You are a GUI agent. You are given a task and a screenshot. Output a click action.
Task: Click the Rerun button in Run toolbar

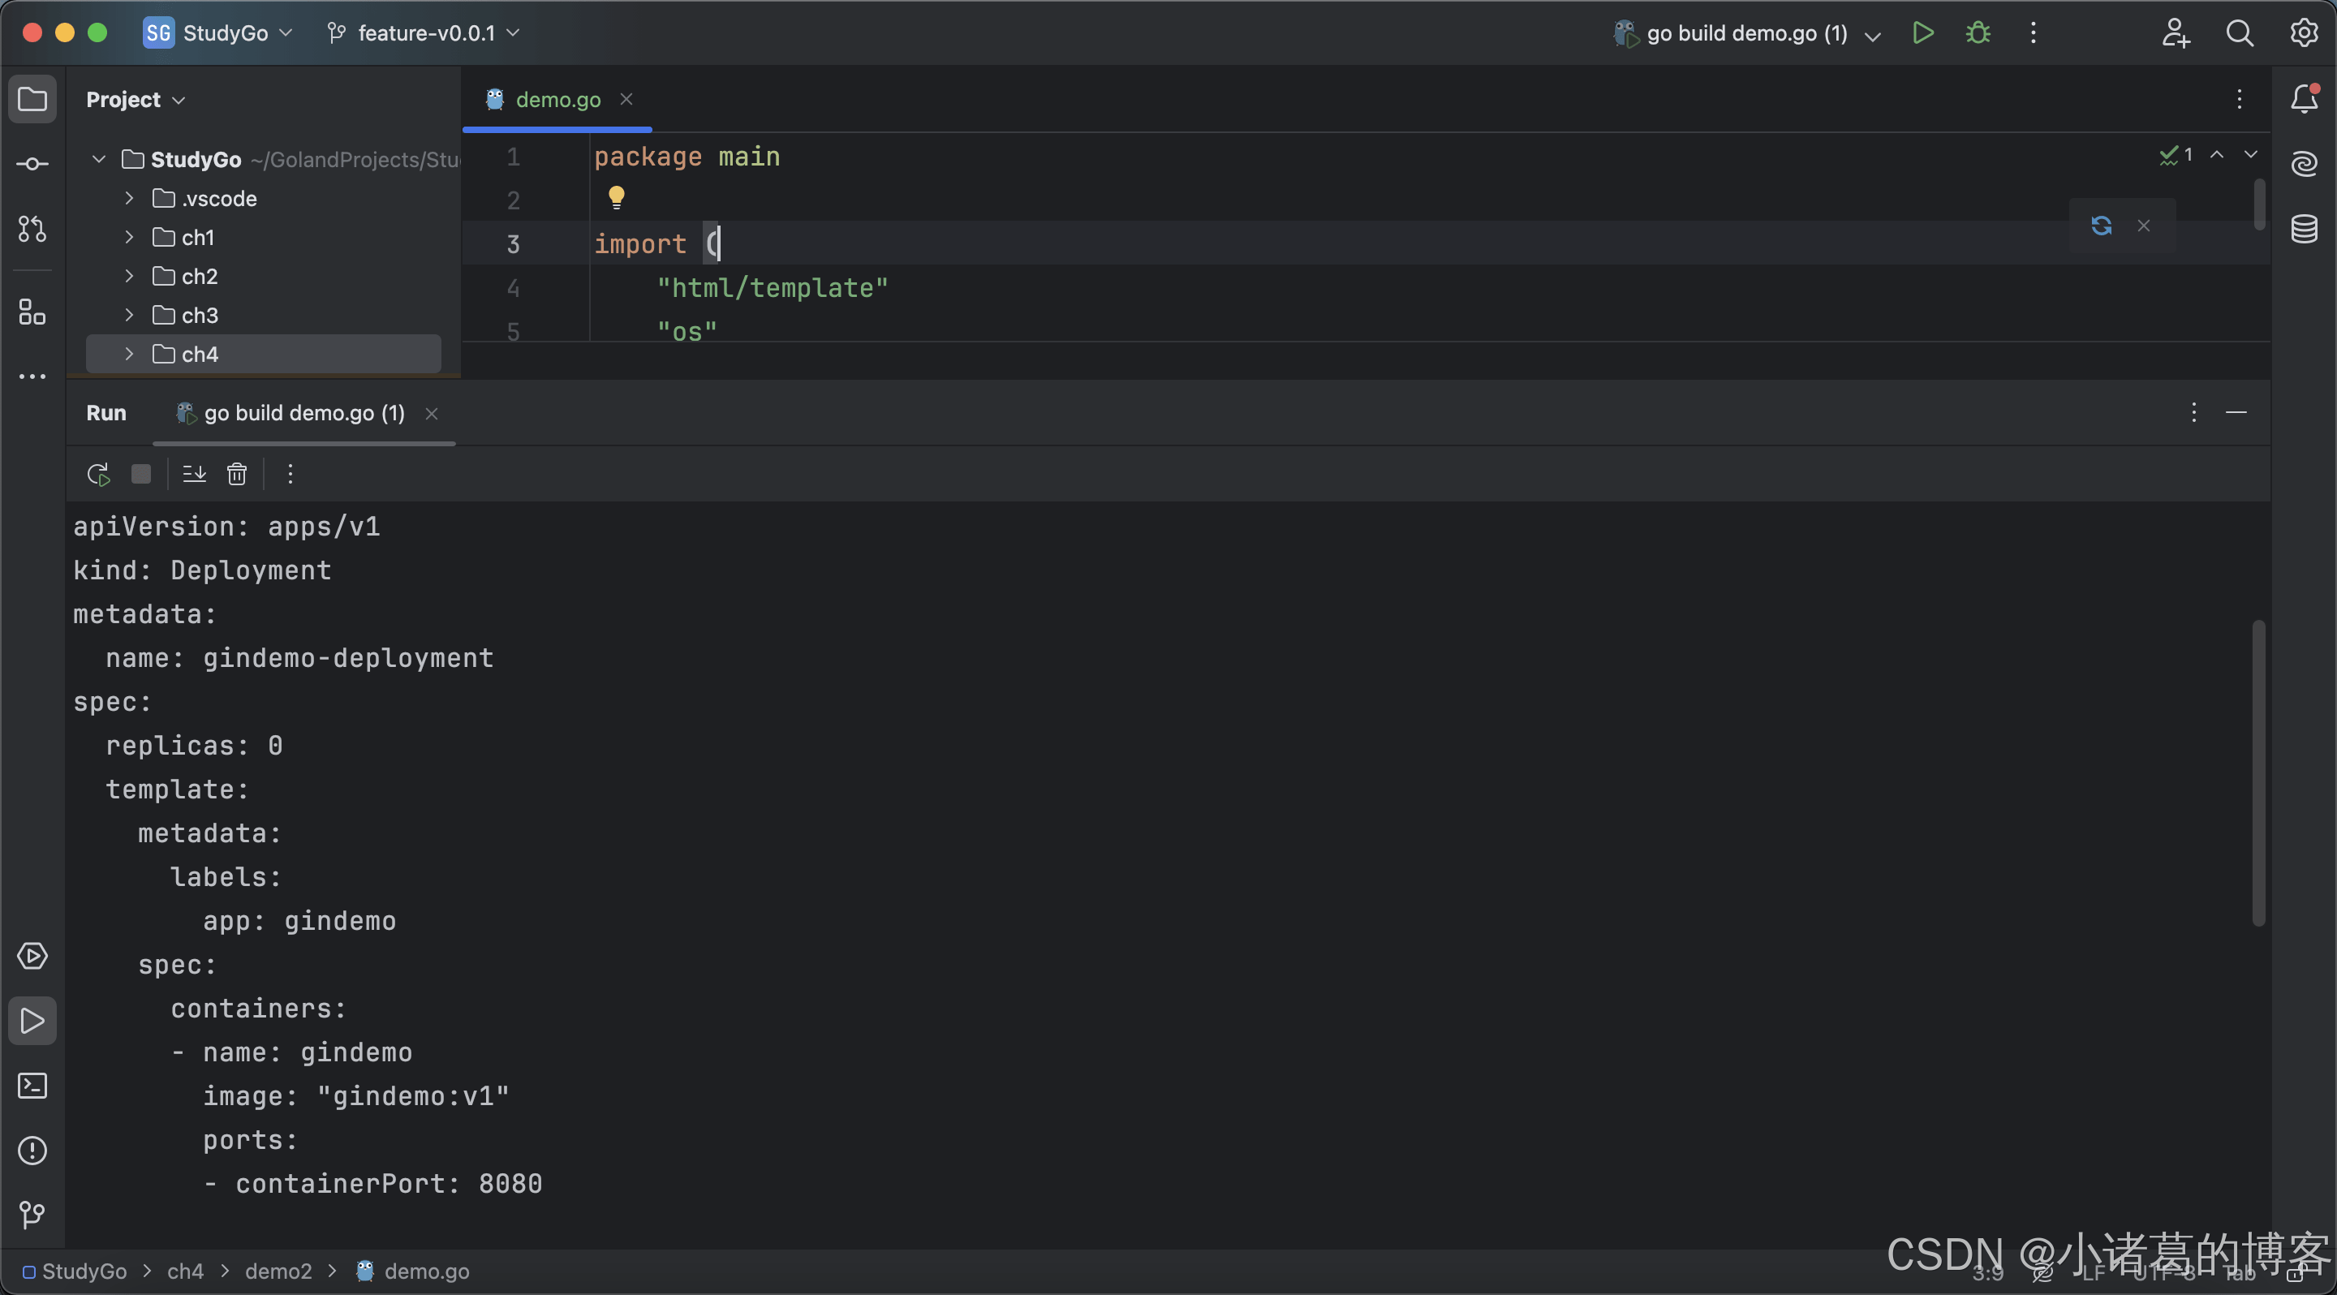click(x=98, y=475)
